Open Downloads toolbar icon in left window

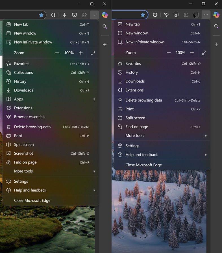pos(64,15)
